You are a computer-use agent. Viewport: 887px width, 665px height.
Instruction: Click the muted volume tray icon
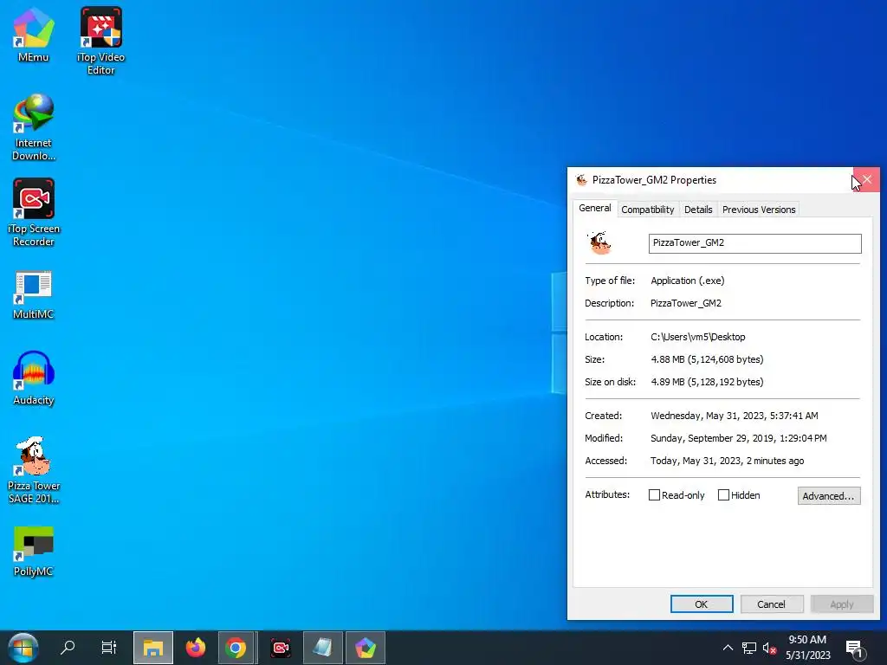click(769, 648)
